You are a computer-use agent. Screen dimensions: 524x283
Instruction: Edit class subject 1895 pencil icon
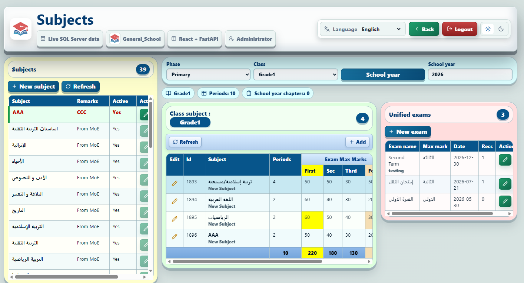tap(175, 219)
